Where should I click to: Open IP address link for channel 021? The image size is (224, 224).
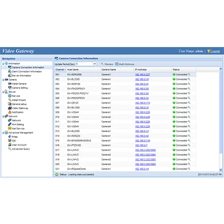pyautogui.click(x=142, y=169)
